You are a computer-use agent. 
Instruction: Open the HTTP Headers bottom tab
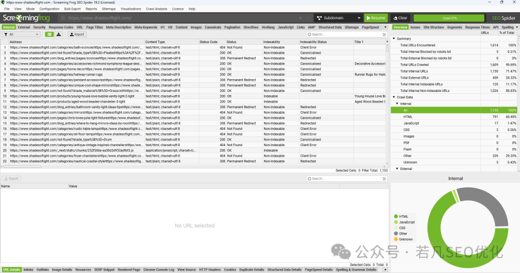tap(210, 269)
